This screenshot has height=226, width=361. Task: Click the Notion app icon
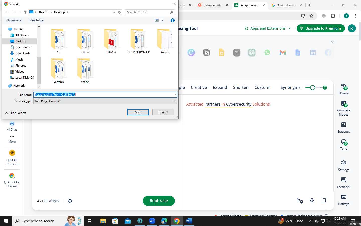pos(206,53)
